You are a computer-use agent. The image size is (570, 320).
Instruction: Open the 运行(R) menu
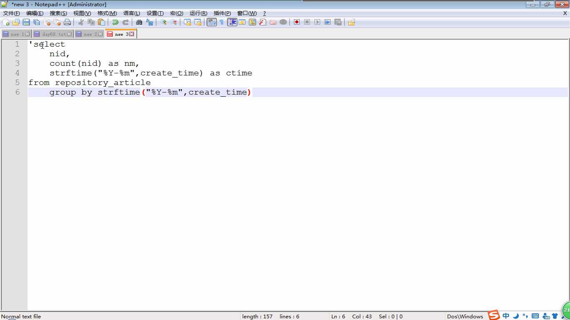(x=198, y=13)
